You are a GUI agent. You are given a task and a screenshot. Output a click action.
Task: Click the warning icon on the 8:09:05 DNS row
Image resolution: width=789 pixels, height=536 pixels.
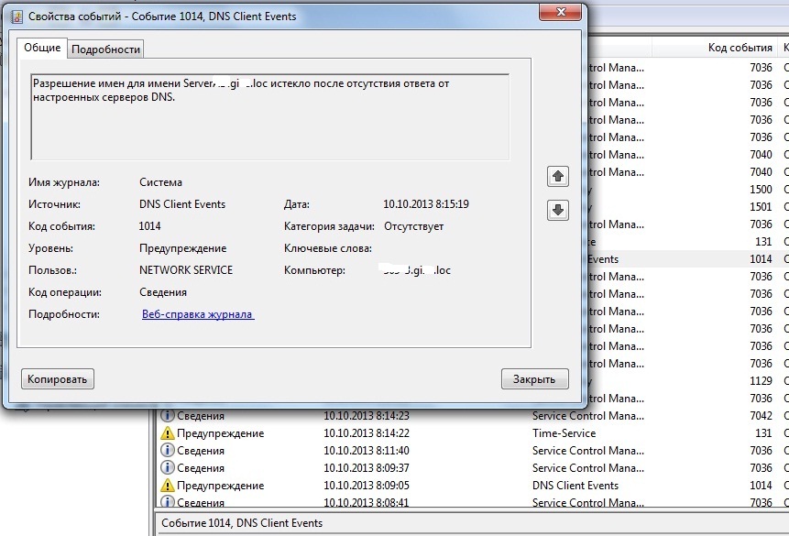point(167,486)
